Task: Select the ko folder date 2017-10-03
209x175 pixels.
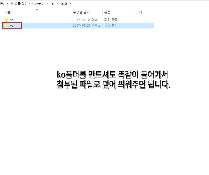Action: pyautogui.click(x=86, y=25)
